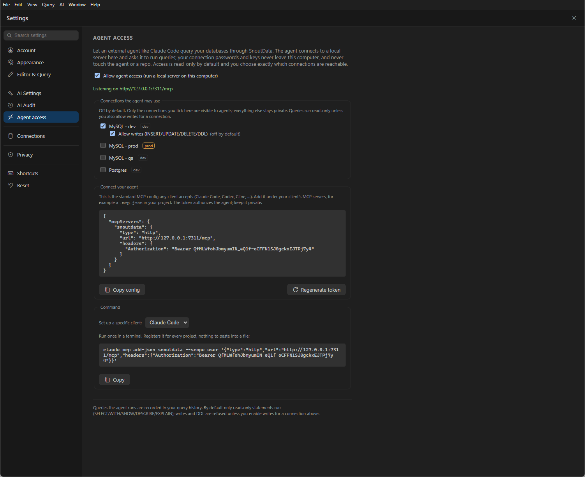585x477 pixels.
Task: Go to AI Settings section
Action: [x=41, y=93]
